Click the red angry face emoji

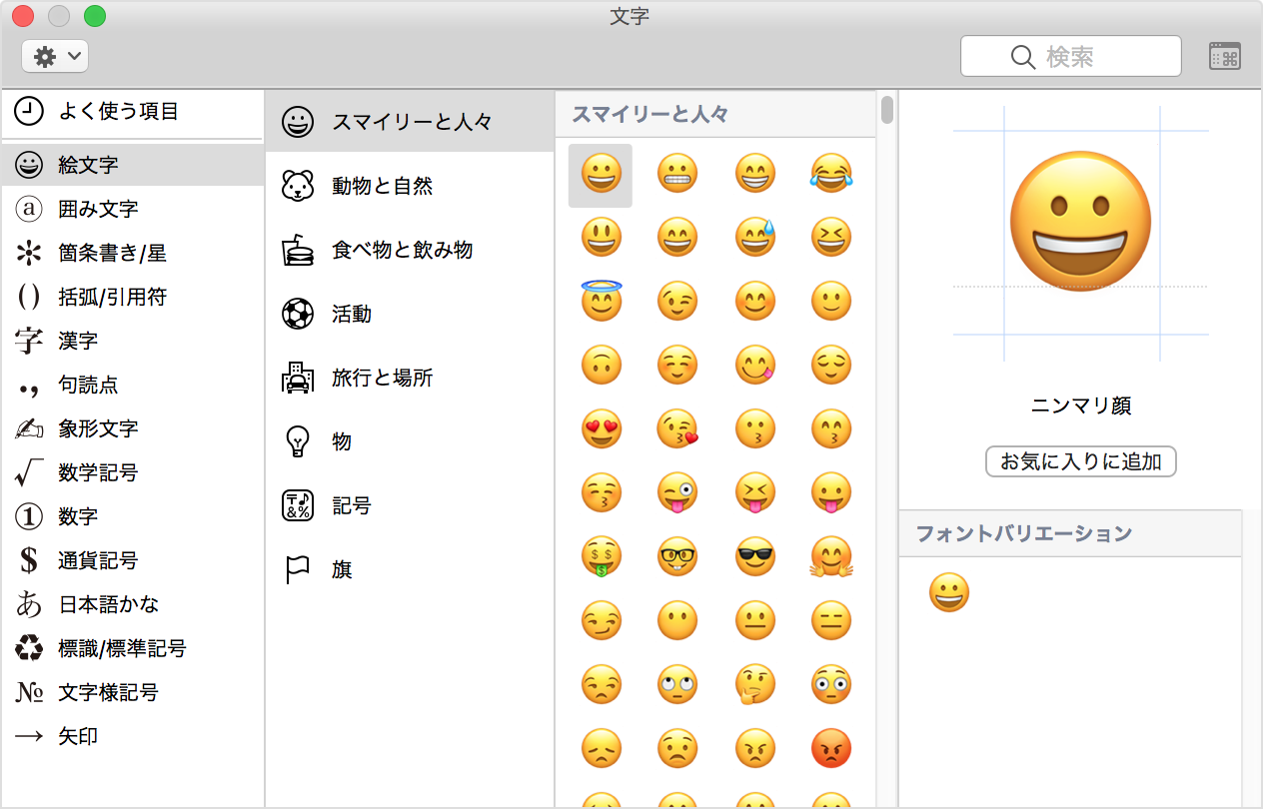[831, 749]
